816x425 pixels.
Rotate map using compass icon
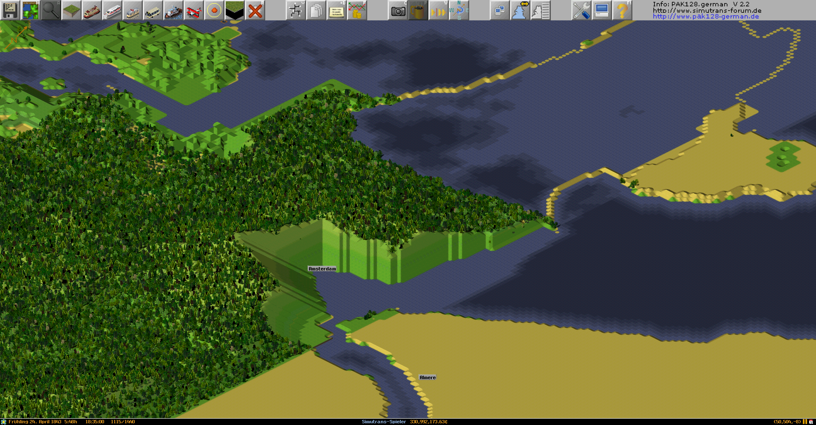point(459,10)
